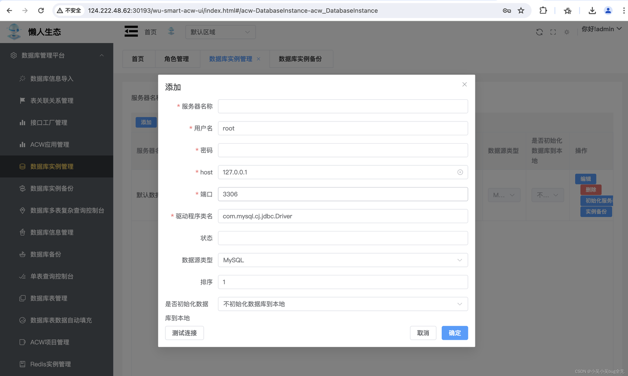Click the 懒人生态 logo icon
The width and height of the screenshot is (628, 376).
coord(14,31)
